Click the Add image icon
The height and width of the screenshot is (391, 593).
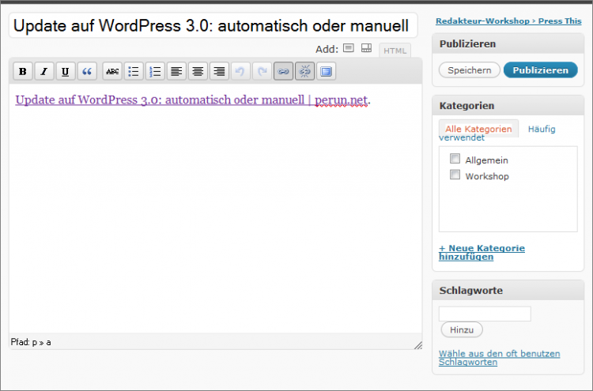(x=349, y=49)
